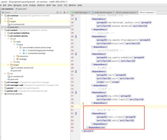Open the Project panel settings gear

(x=64, y=12)
